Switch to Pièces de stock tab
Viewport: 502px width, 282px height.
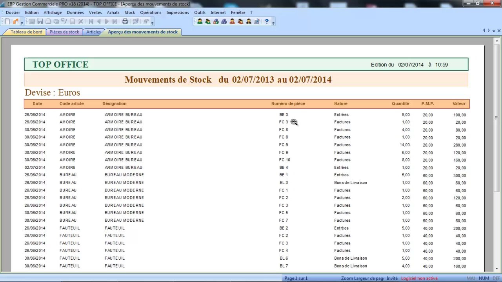click(x=64, y=32)
